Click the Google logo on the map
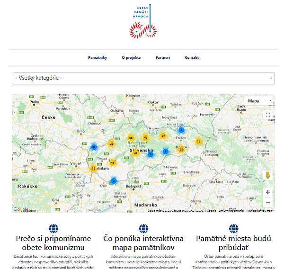Screen dimensions: 284x269 point(20,209)
